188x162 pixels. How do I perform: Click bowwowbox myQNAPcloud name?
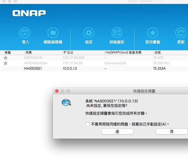coord(115,63)
